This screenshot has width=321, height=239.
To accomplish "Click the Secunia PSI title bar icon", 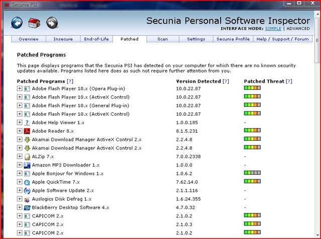I will pos(7,5).
